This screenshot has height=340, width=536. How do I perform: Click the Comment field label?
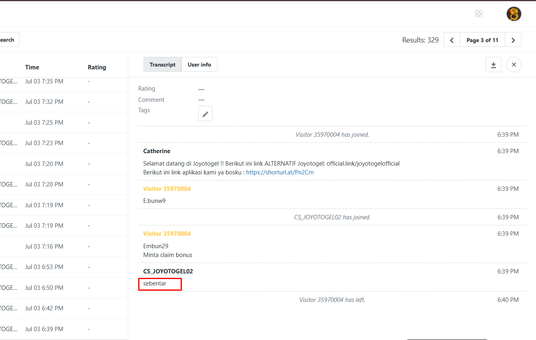pyautogui.click(x=151, y=100)
